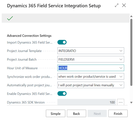136x120 pixels.
Task: Click the Simple button
Action: 56,114
